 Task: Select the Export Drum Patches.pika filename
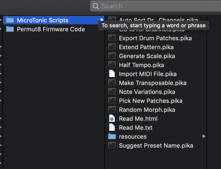pos(155,38)
